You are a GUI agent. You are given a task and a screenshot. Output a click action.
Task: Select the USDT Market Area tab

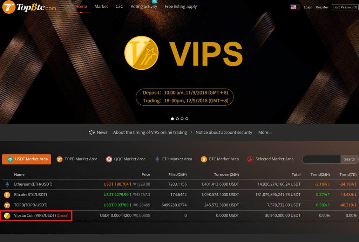point(27,159)
